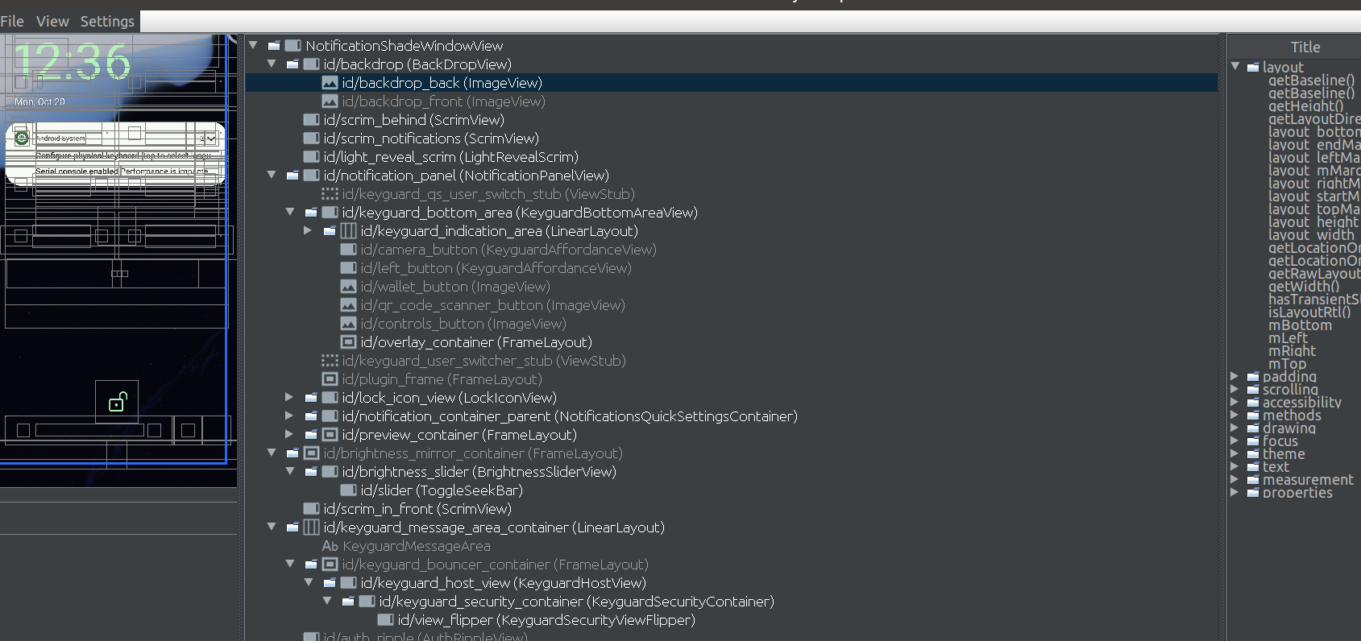The height and width of the screenshot is (641, 1361).
Task: Click the folder icon of the layout group
Action: pyautogui.click(x=1253, y=68)
